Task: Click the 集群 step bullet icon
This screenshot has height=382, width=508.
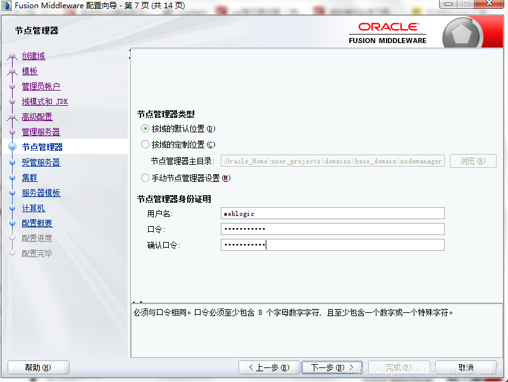Action: [x=12, y=177]
